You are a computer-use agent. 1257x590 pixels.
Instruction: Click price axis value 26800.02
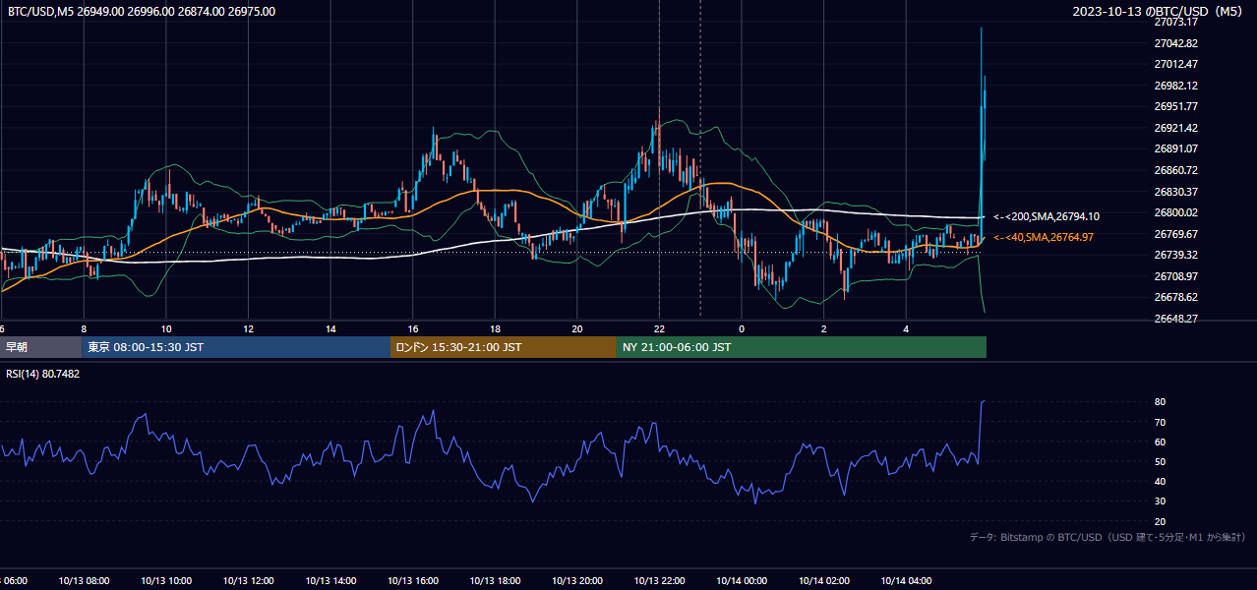coord(1175,212)
